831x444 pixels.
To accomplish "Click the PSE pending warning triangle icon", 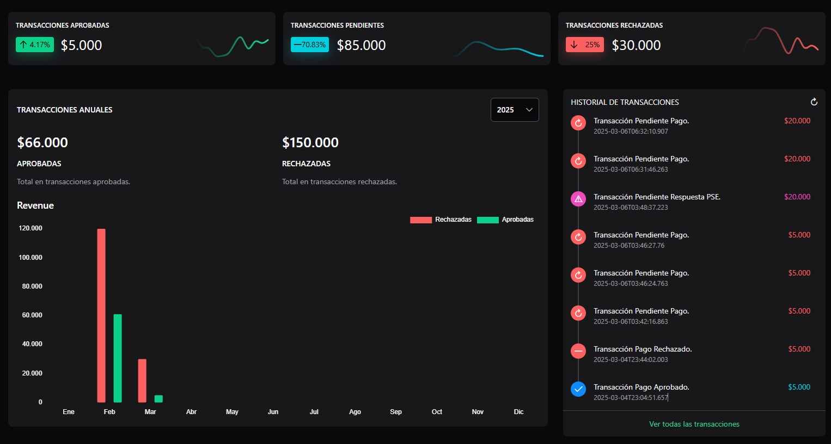I will point(578,199).
